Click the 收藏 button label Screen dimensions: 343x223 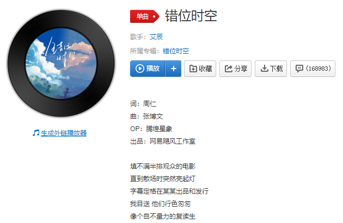pos(205,69)
